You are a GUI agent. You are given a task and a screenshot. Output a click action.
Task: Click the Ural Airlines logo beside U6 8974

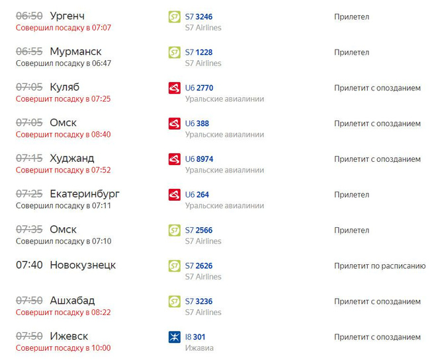[x=175, y=159]
